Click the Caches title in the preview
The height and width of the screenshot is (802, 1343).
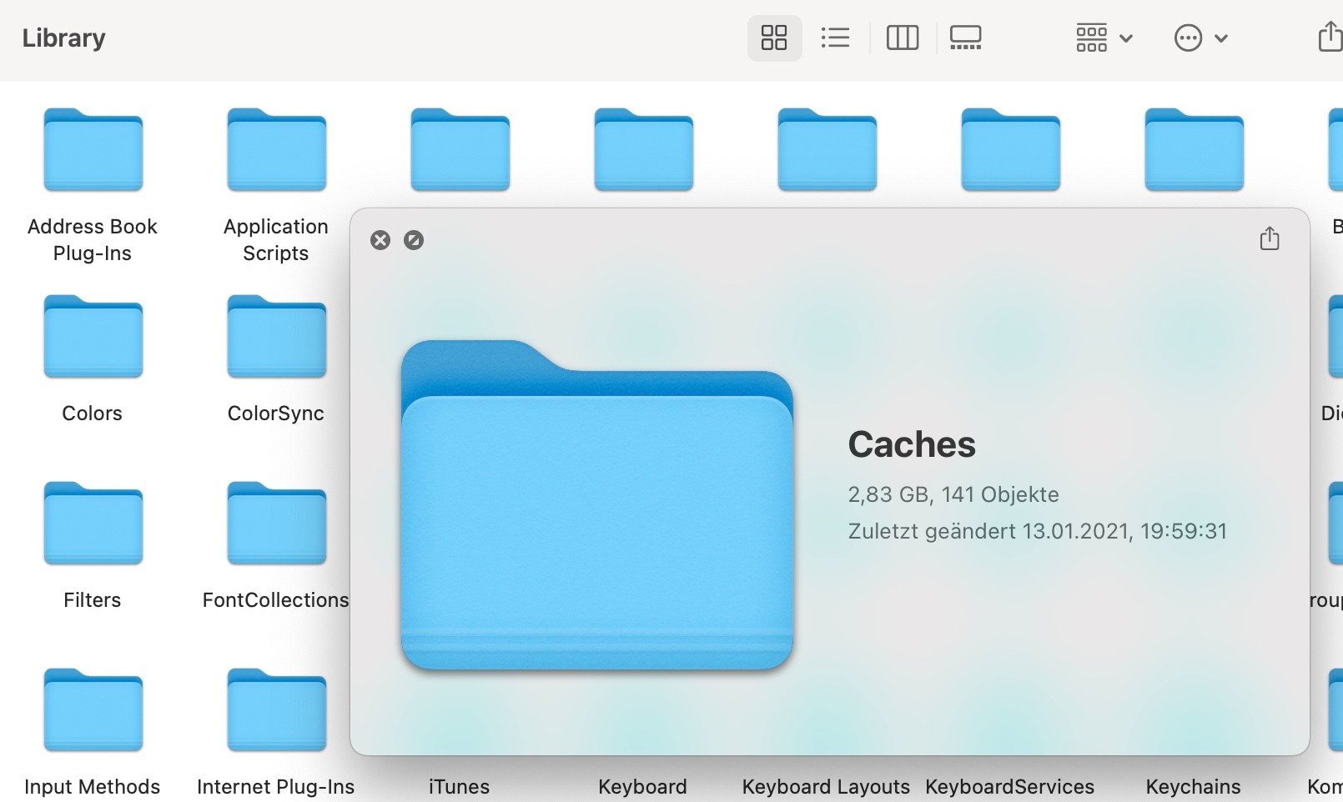[912, 444]
